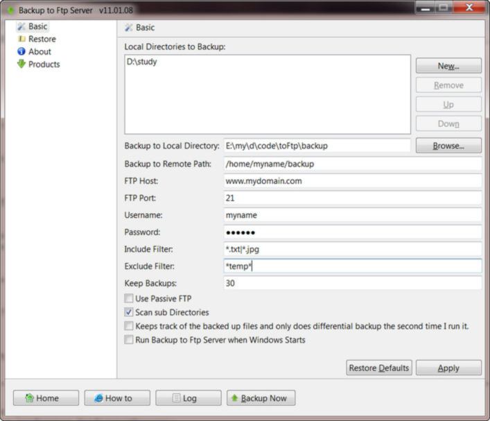This screenshot has width=490, height=421.
Task: Click the green Products download icon
Action: 21,64
